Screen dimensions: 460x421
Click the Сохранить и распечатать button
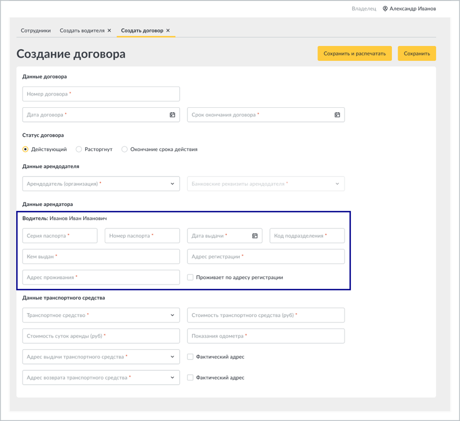point(354,53)
